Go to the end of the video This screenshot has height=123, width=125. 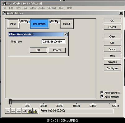pyautogui.click(x=24, y=111)
